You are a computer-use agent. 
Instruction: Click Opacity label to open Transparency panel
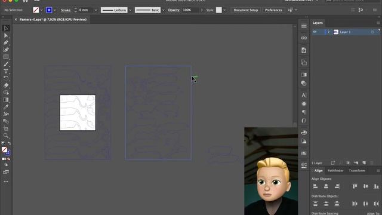[x=174, y=10]
